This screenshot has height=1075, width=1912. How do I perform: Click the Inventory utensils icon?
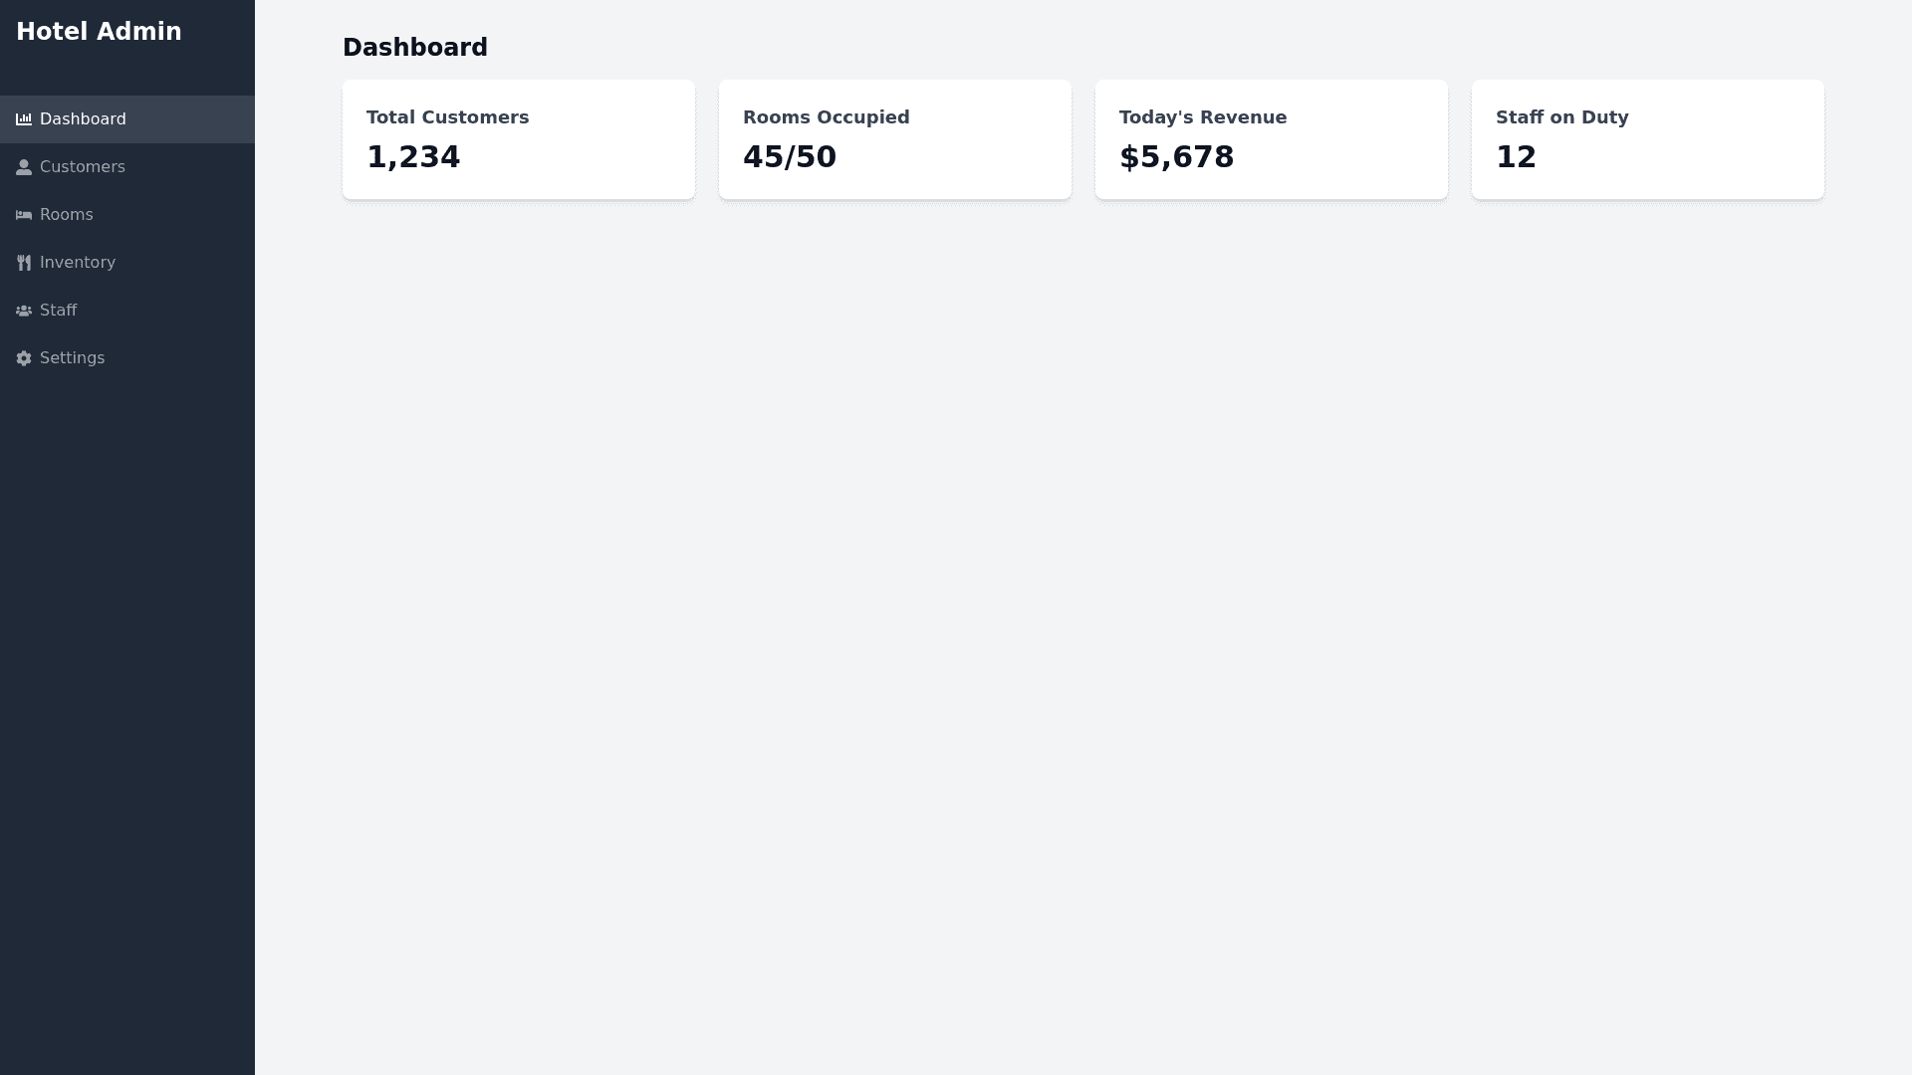[24, 263]
